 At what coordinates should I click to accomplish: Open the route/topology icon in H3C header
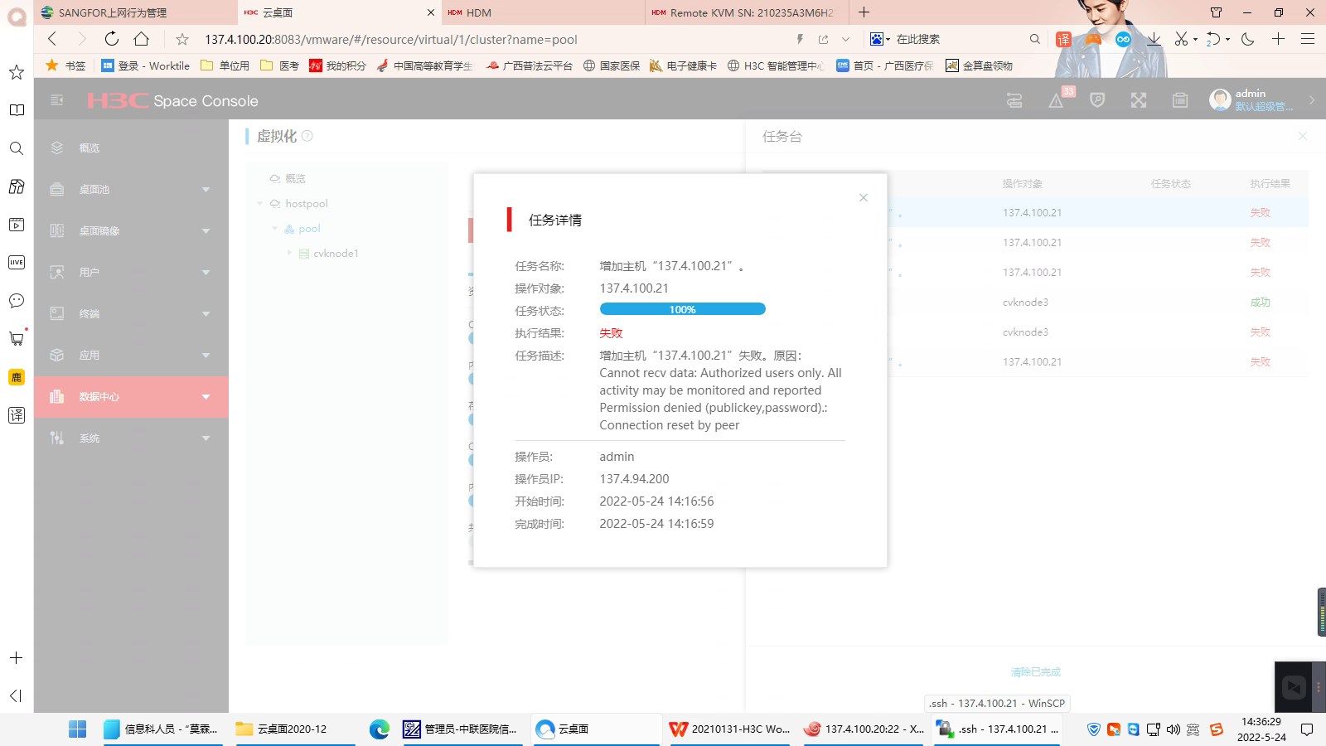click(1014, 100)
